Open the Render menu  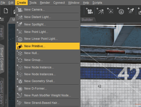(45, 3)
